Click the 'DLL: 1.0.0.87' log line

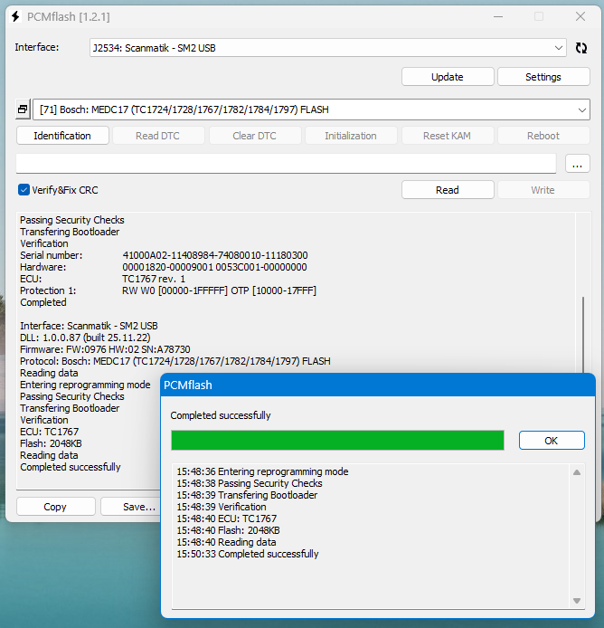[85, 338]
